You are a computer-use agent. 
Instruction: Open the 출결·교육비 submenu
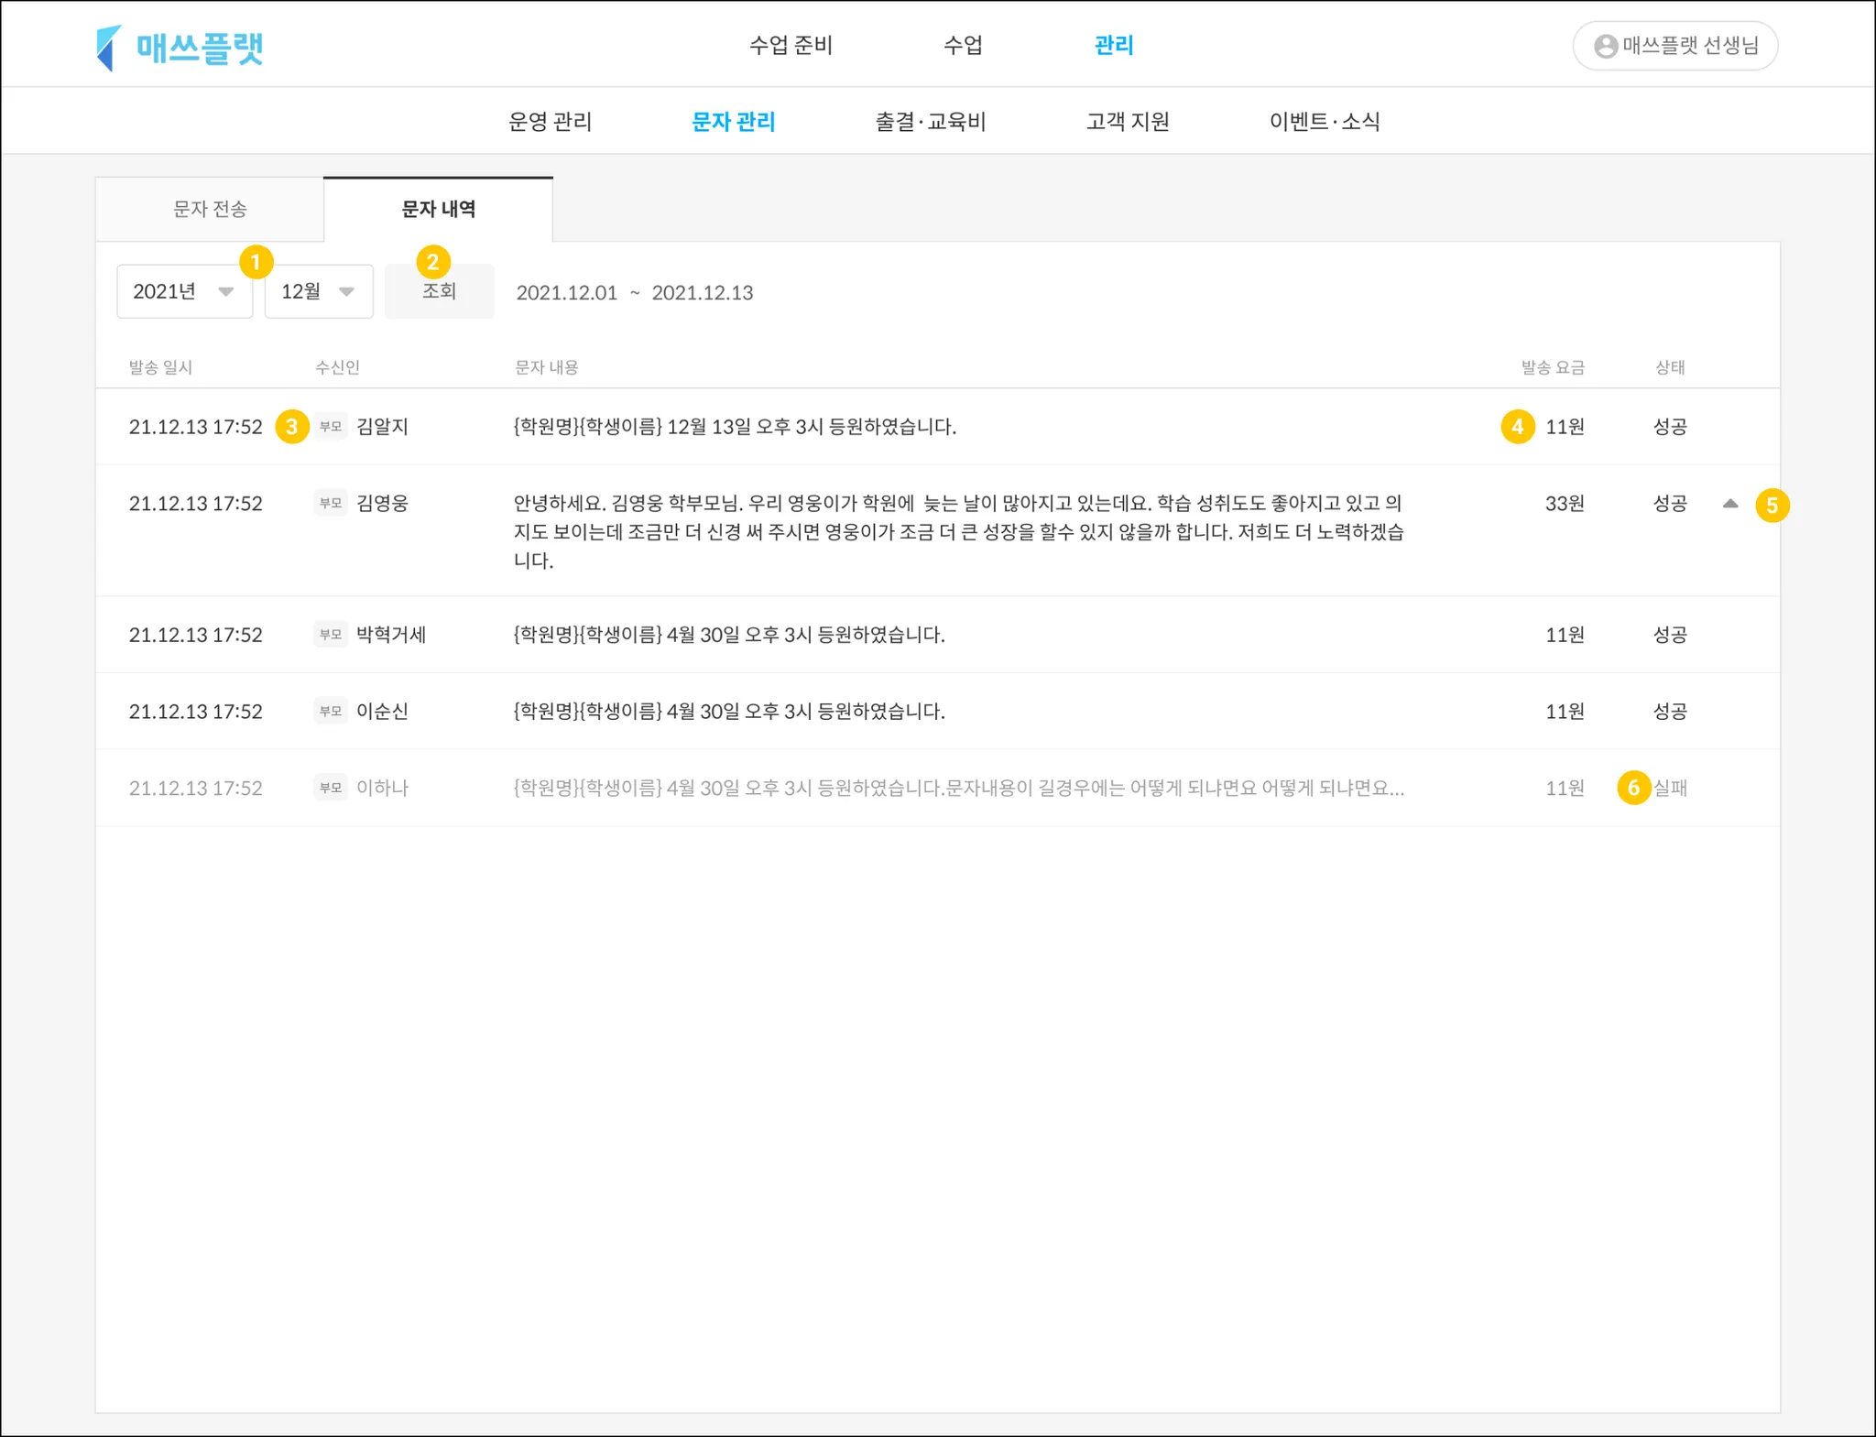click(930, 122)
